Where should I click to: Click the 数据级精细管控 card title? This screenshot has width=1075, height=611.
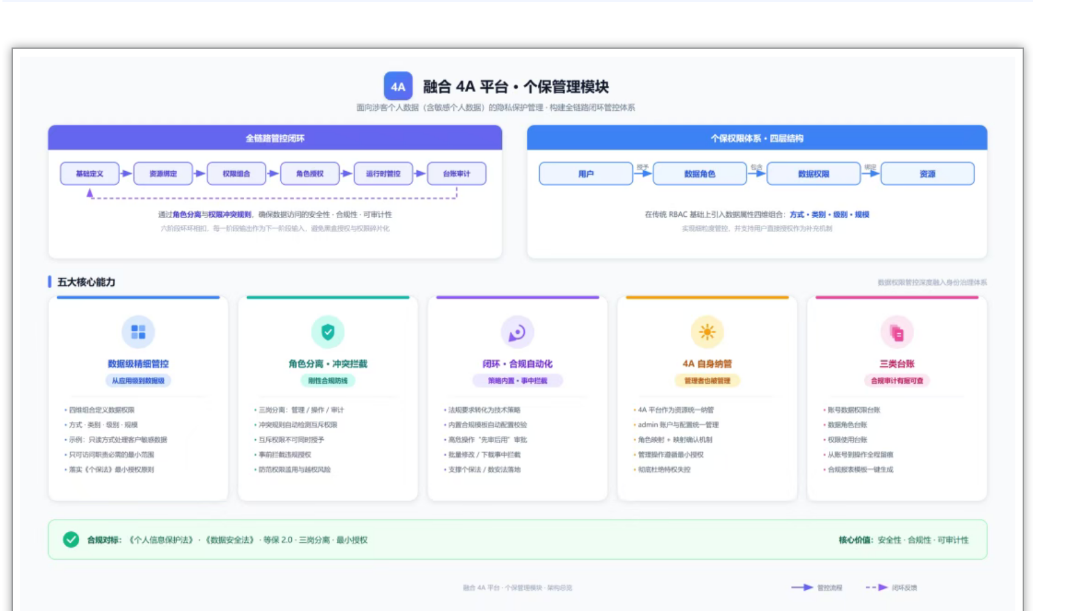pos(138,364)
